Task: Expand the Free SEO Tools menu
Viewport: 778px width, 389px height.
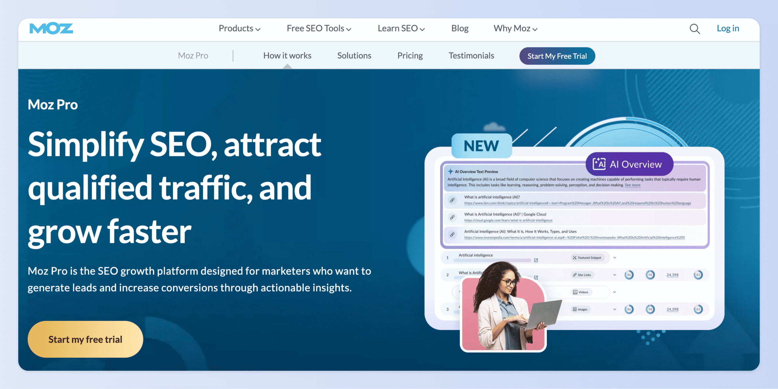Action: tap(319, 29)
